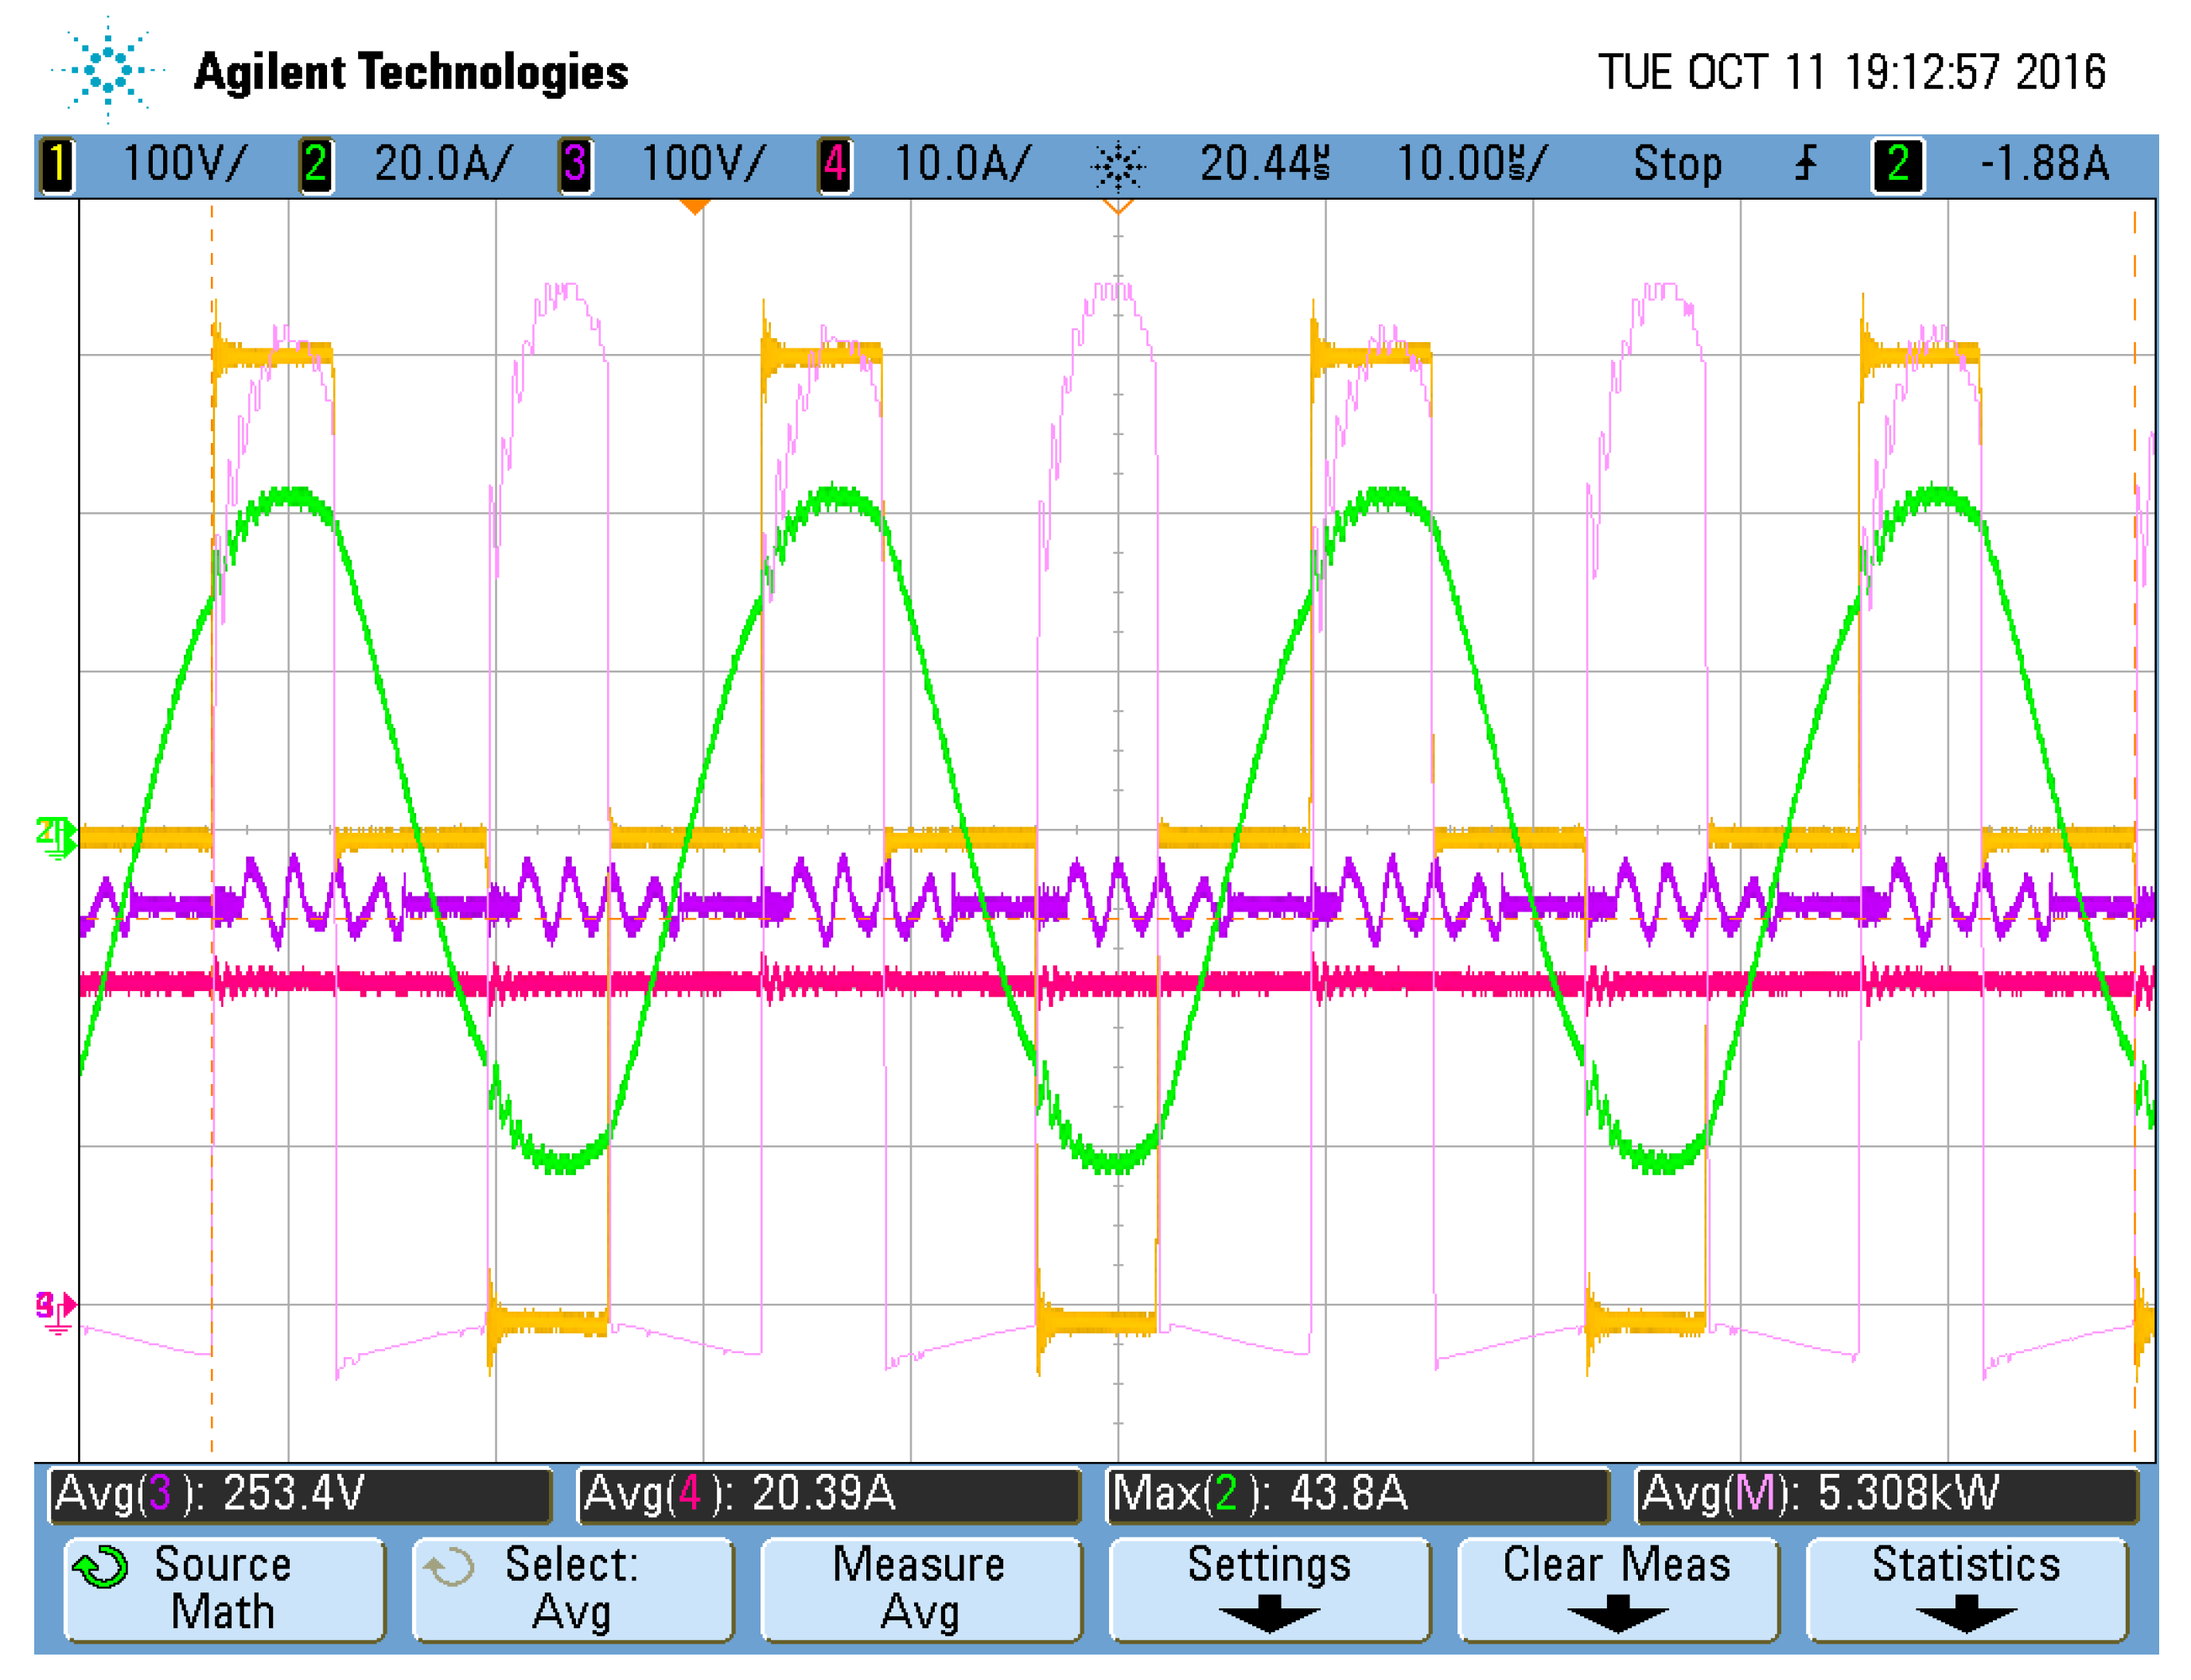This screenshot has height=1680, width=2191.
Task: Click the Source Math rotate arrow icon
Action: tap(100, 1568)
